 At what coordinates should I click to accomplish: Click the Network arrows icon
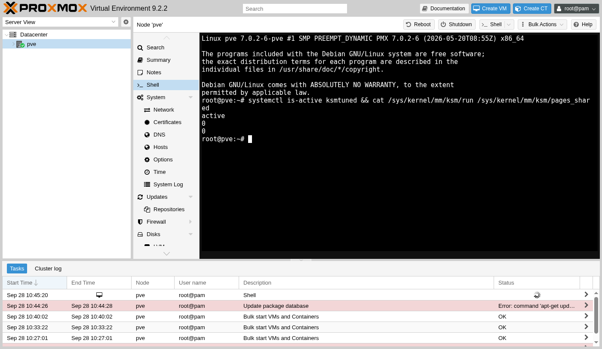147,110
